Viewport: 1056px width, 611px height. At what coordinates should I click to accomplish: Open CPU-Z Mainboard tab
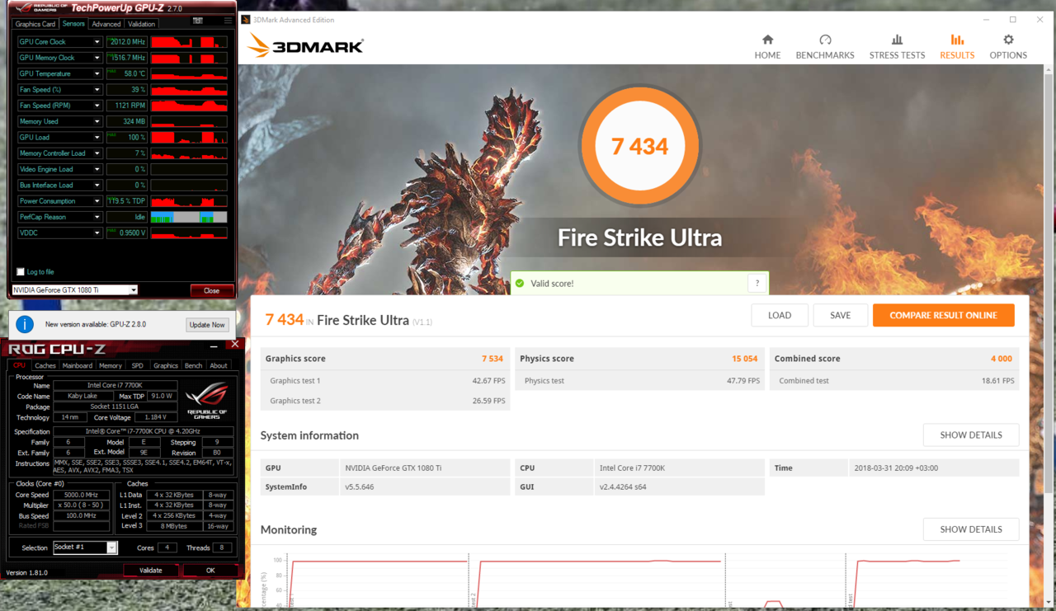tap(78, 365)
